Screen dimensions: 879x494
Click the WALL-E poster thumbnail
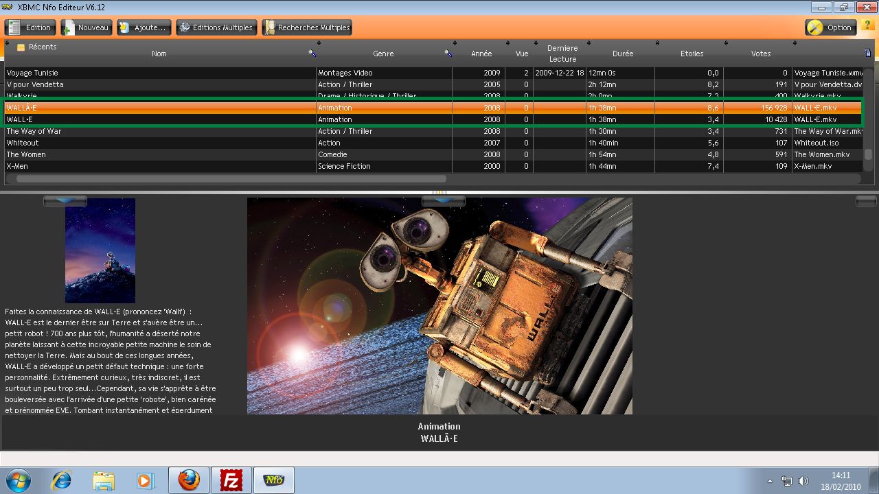coord(100,250)
